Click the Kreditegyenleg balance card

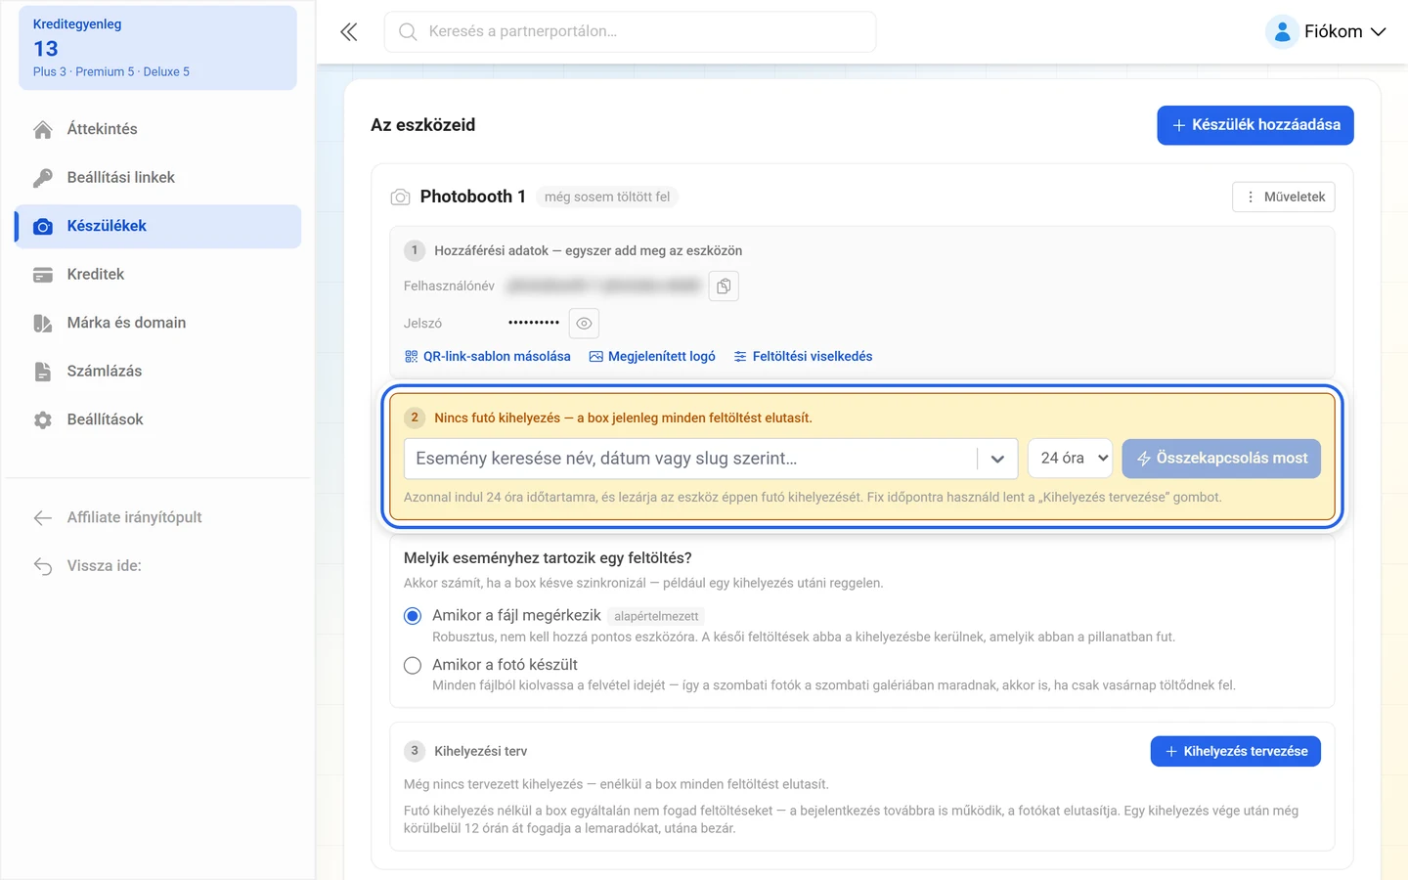pos(157,48)
